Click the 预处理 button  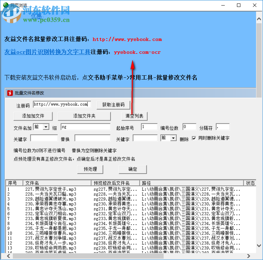90,169
